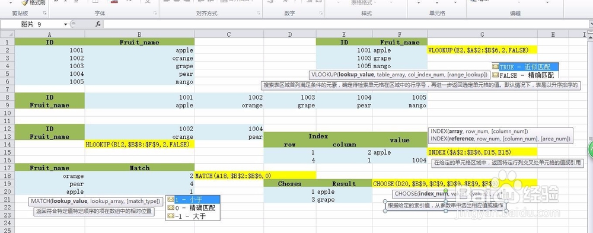Select column header D
The image size is (593, 233).
[290, 34]
